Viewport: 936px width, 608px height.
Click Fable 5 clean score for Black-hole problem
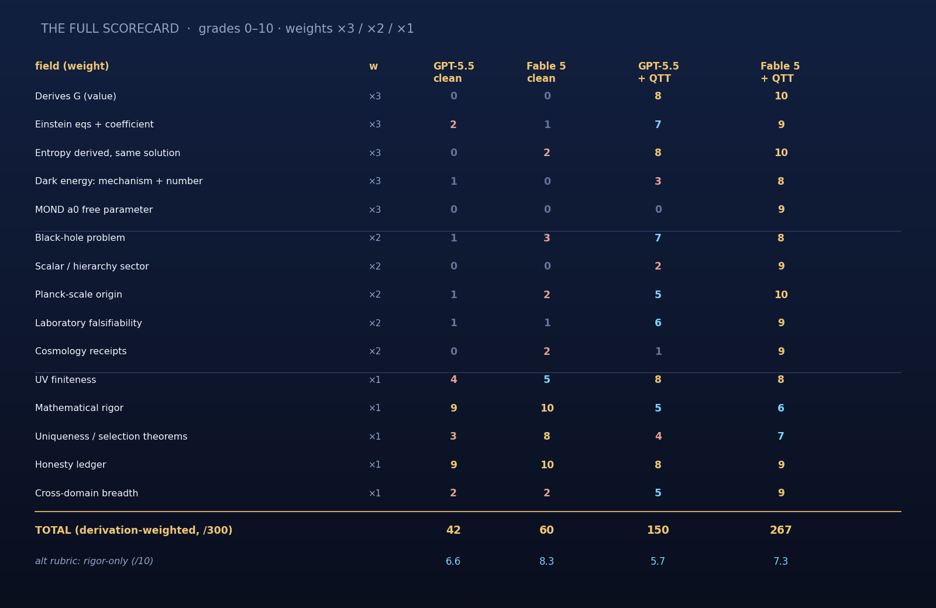click(x=547, y=238)
